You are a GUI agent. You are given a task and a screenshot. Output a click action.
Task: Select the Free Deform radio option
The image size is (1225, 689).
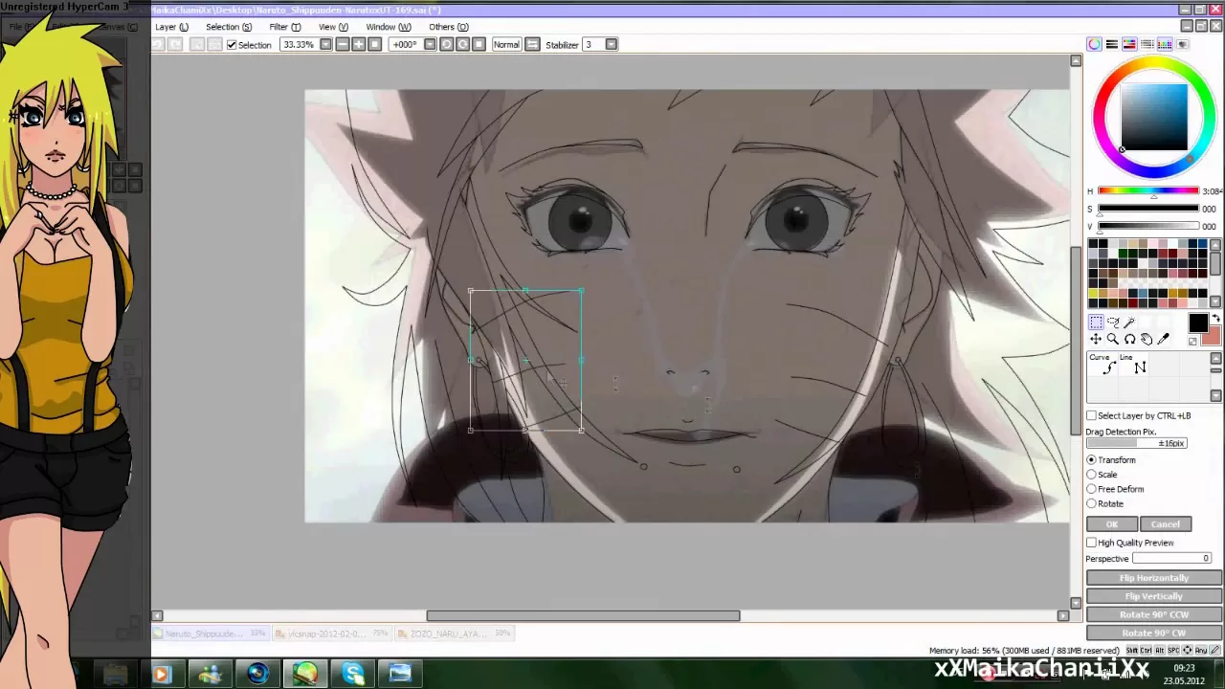(1091, 489)
